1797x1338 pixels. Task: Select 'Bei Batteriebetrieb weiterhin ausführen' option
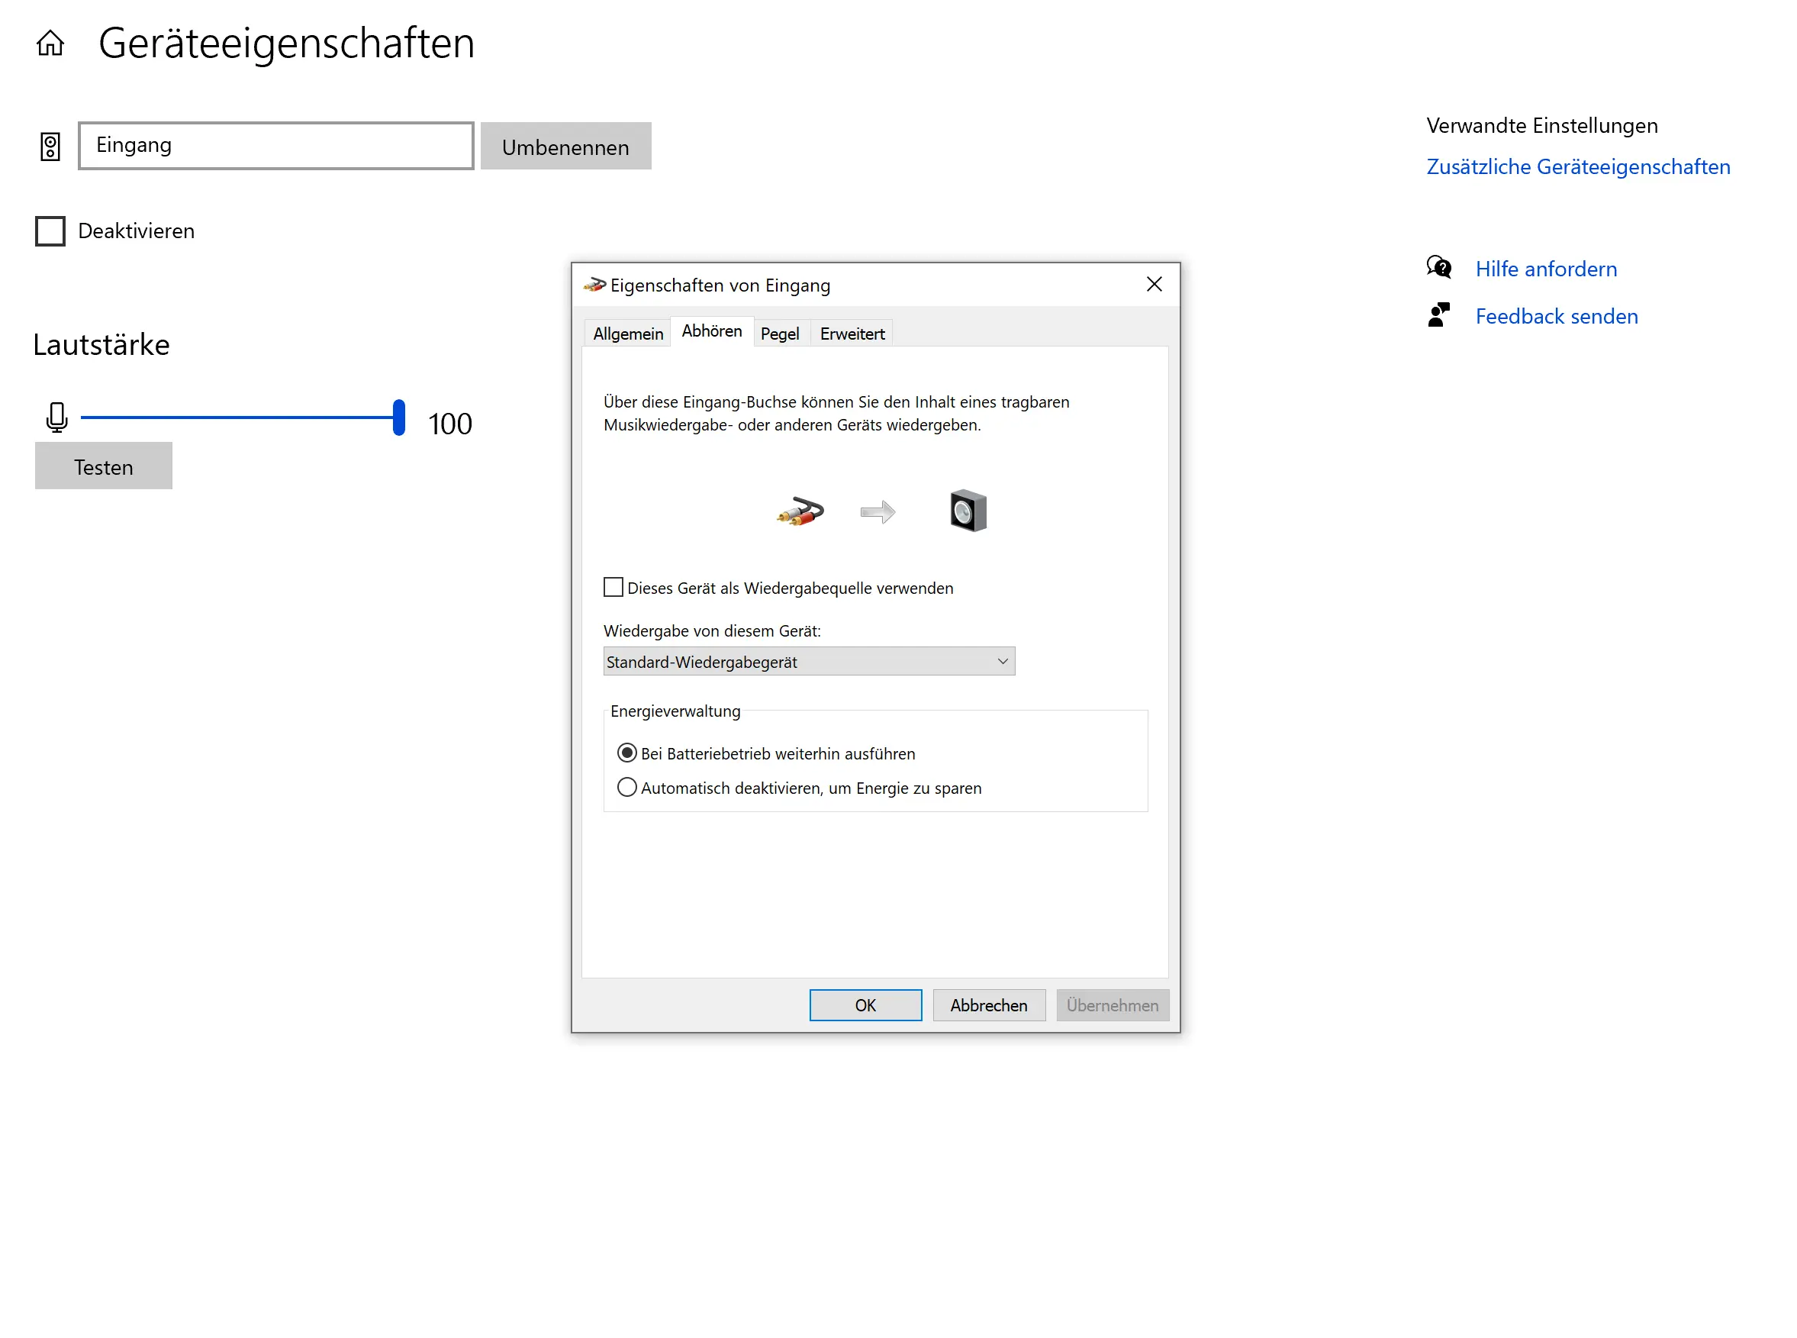coord(626,753)
